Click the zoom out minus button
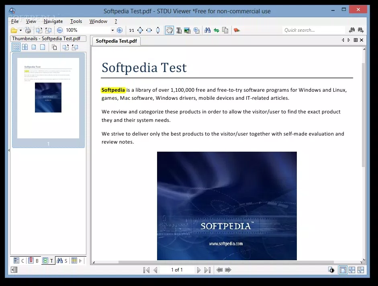The width and height of the screenshot is (378, 286). pyautogui.click(x=60, y=30)
